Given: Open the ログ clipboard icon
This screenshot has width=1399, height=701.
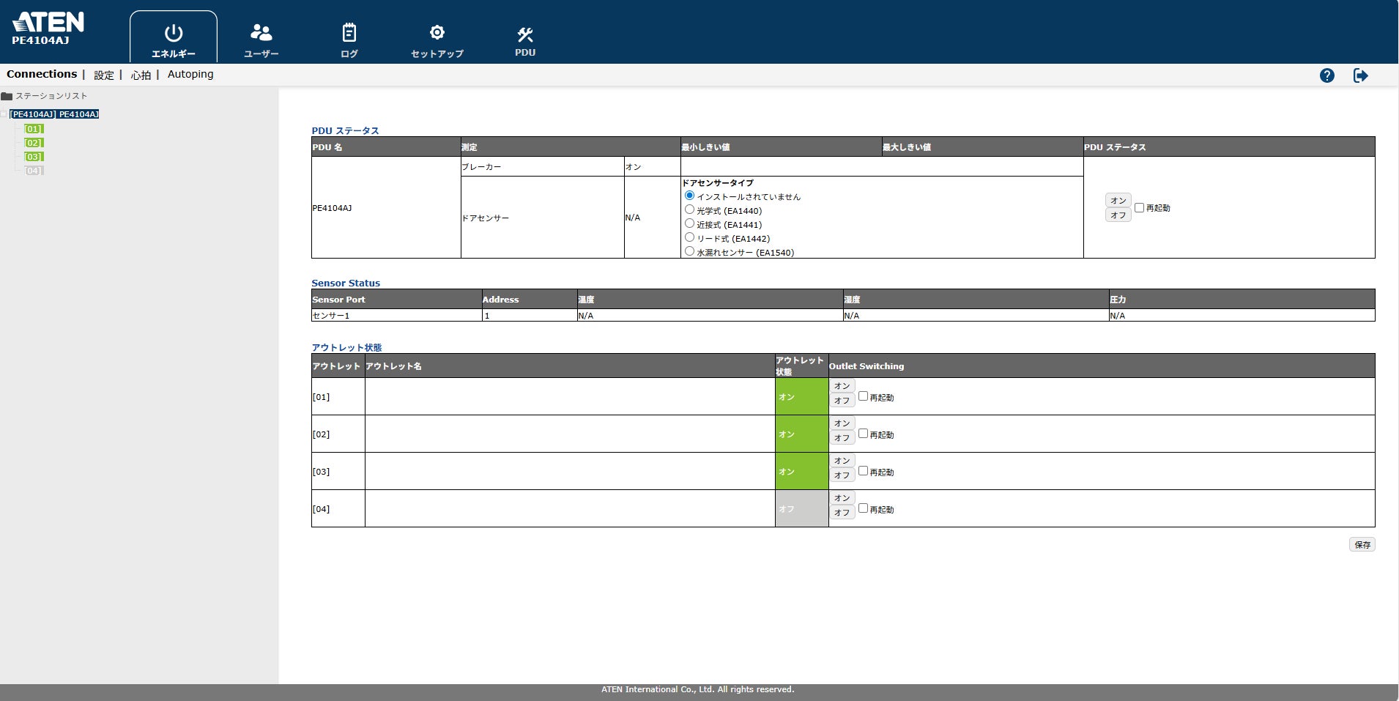Looking at the screenshot, I should tap(349, 32).
